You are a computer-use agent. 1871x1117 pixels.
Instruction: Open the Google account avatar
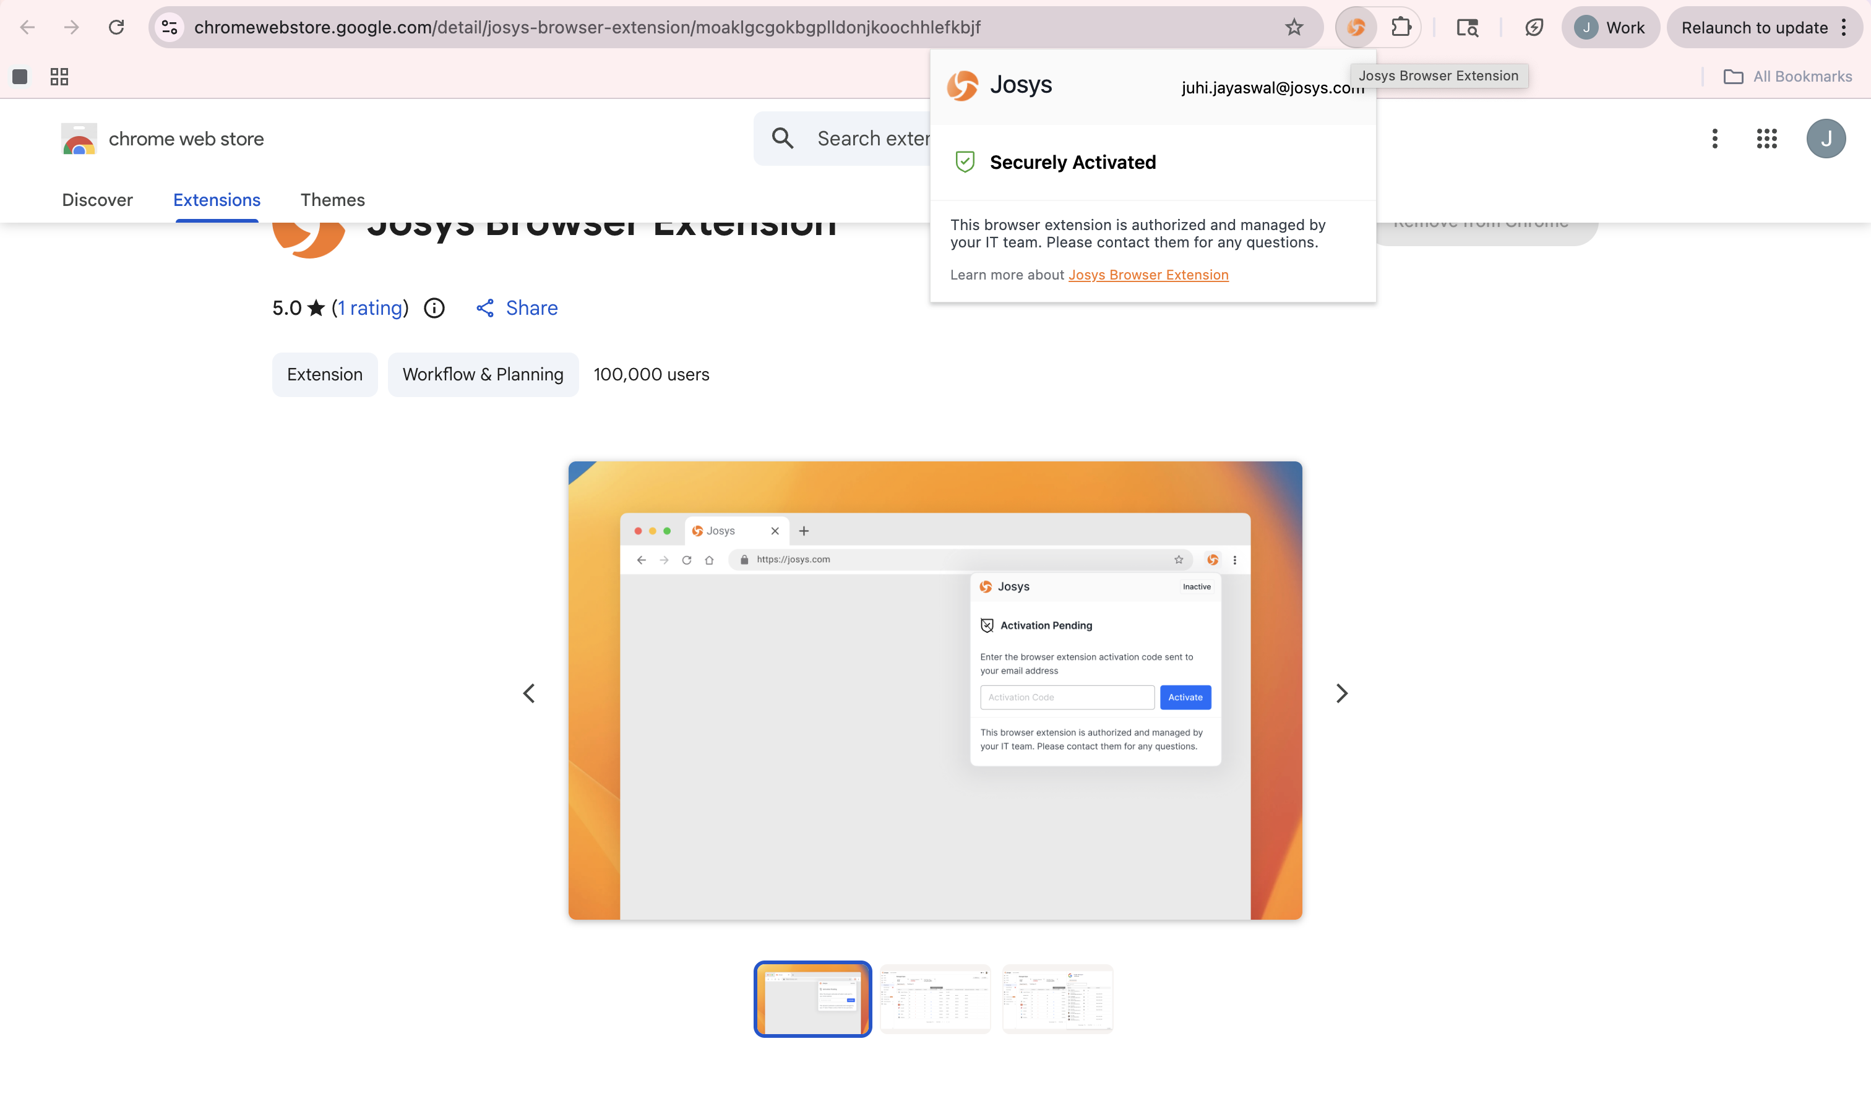1825,139
